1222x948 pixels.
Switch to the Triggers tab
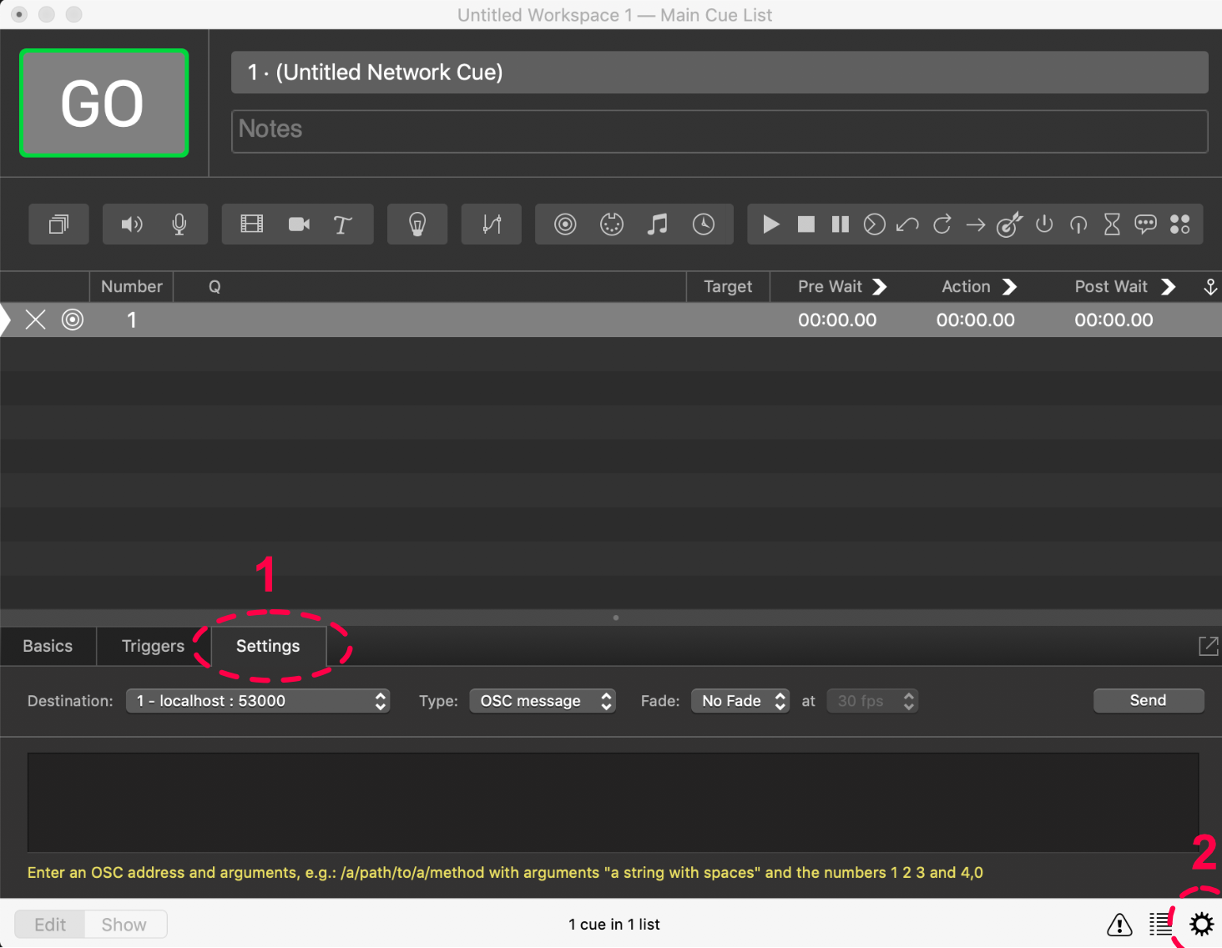tap(153, 646)
